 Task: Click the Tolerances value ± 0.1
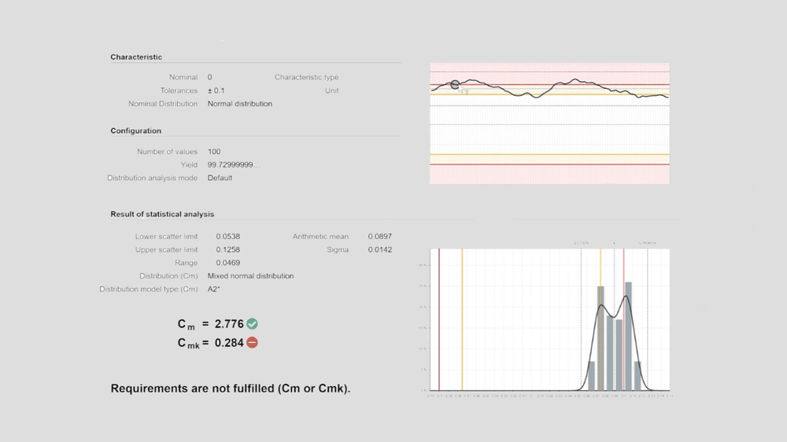click(216, 90)
